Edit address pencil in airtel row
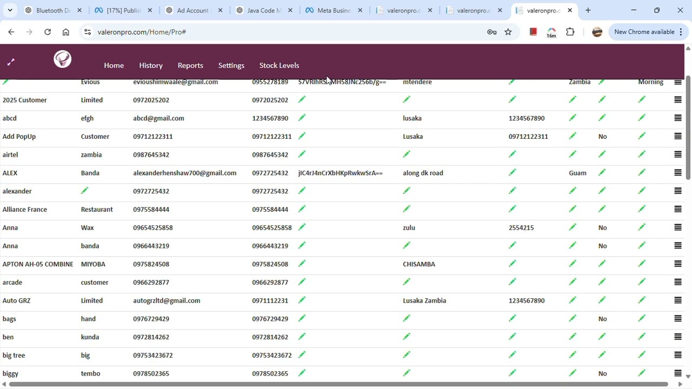The image size is (692, 389). pos(407,154)
